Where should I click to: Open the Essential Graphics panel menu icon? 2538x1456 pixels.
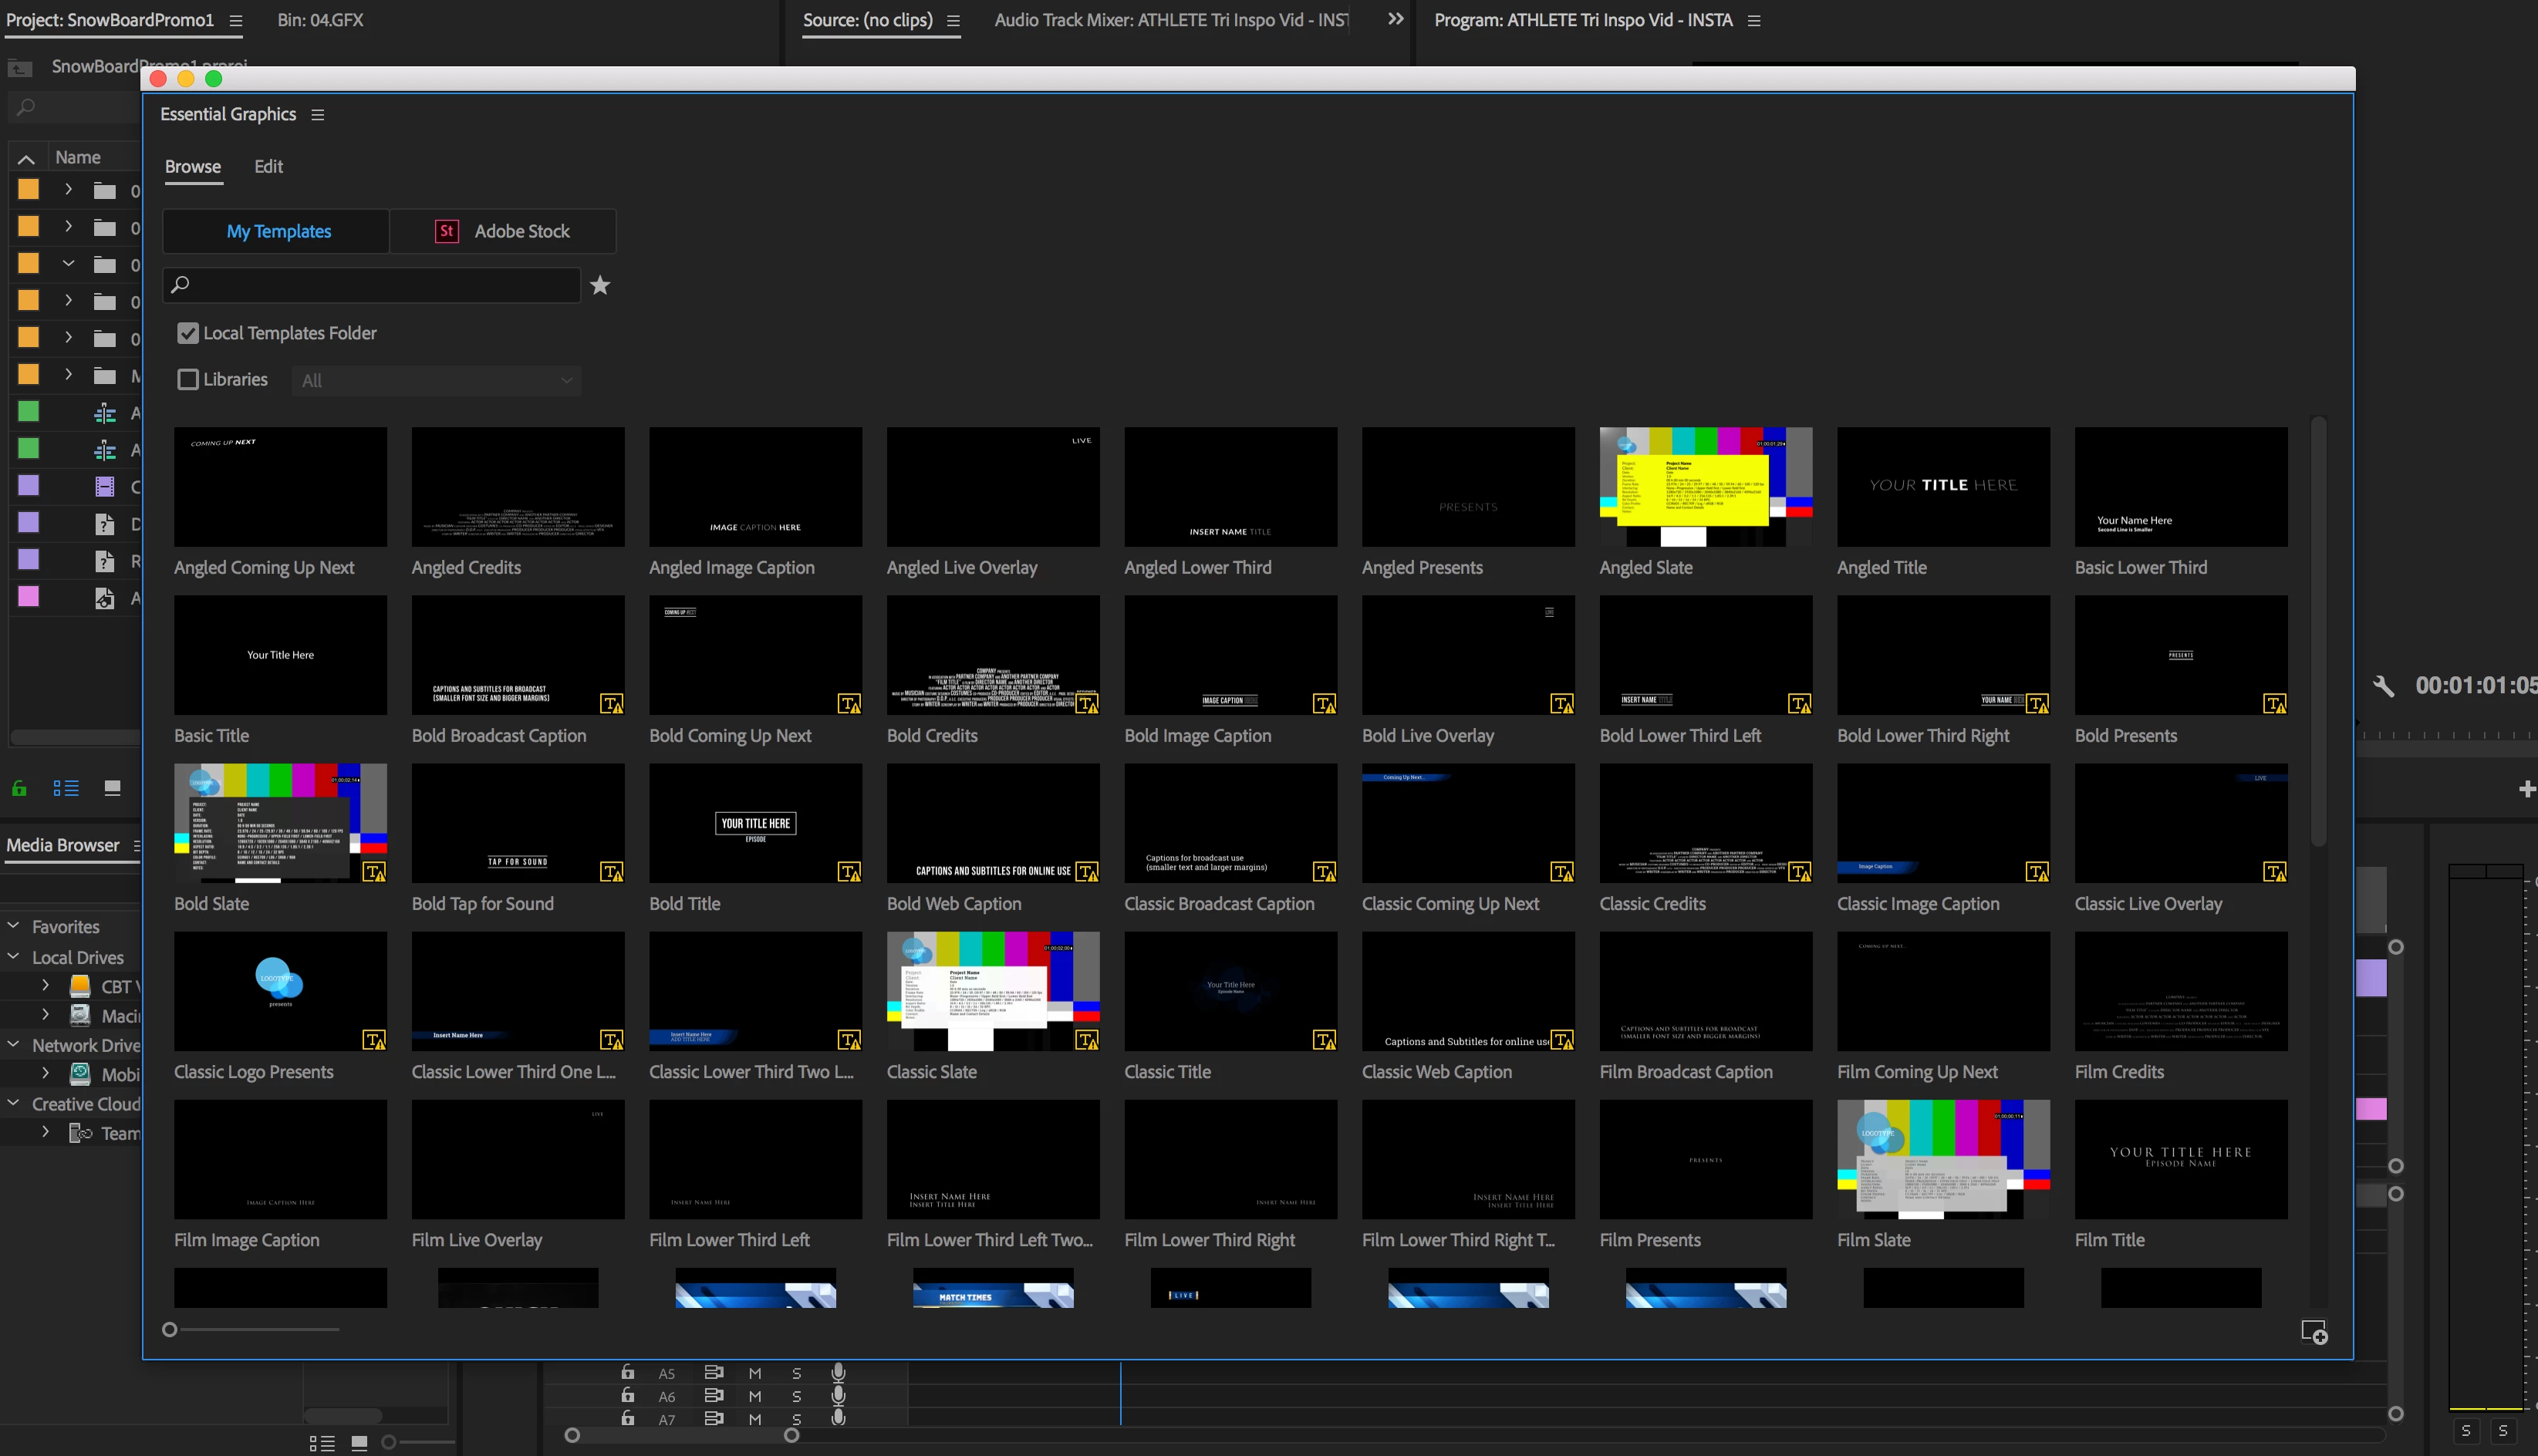(318, 115)
